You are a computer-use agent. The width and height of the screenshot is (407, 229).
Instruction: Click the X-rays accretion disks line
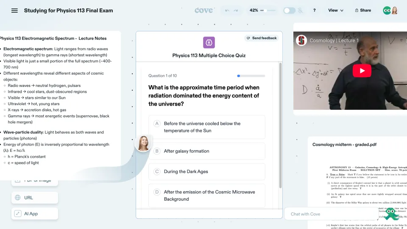tap(37, 110)
